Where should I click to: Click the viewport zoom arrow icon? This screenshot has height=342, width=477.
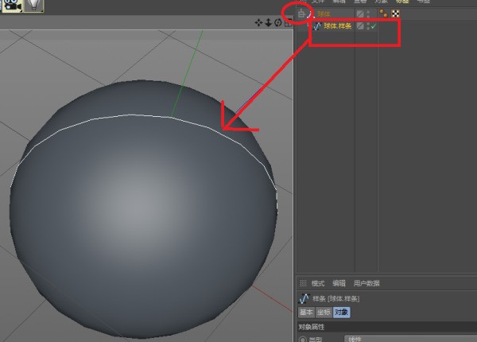tap(268, 23)
